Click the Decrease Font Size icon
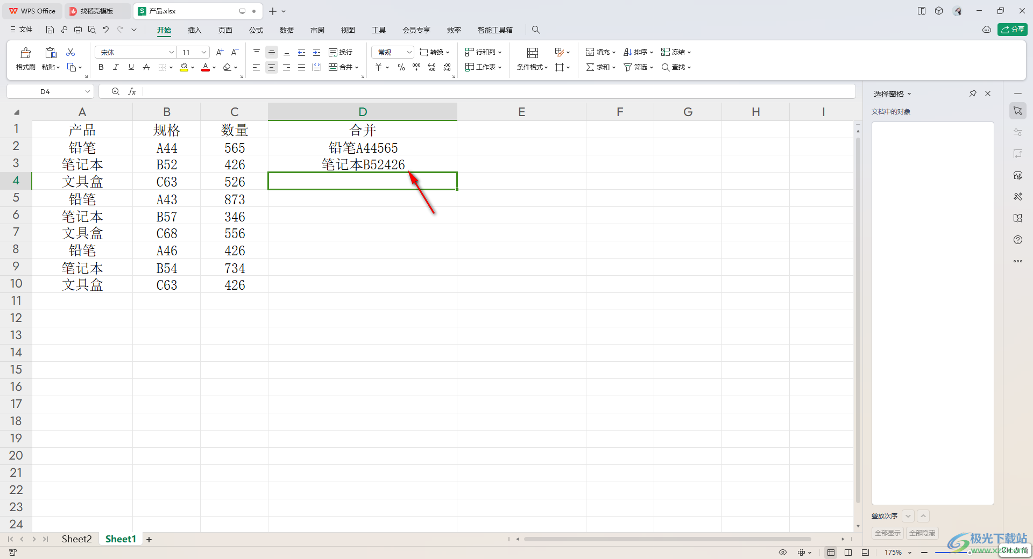The width and height of the screenshot is (1033, 559). (235, 52)
